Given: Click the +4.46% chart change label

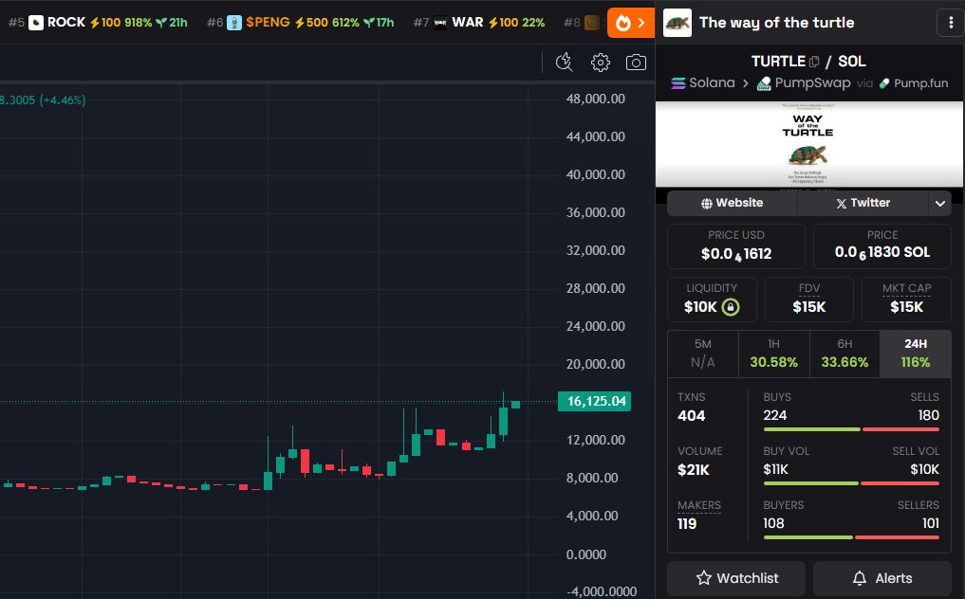Looking at the screenshot, I should point(63,100).
